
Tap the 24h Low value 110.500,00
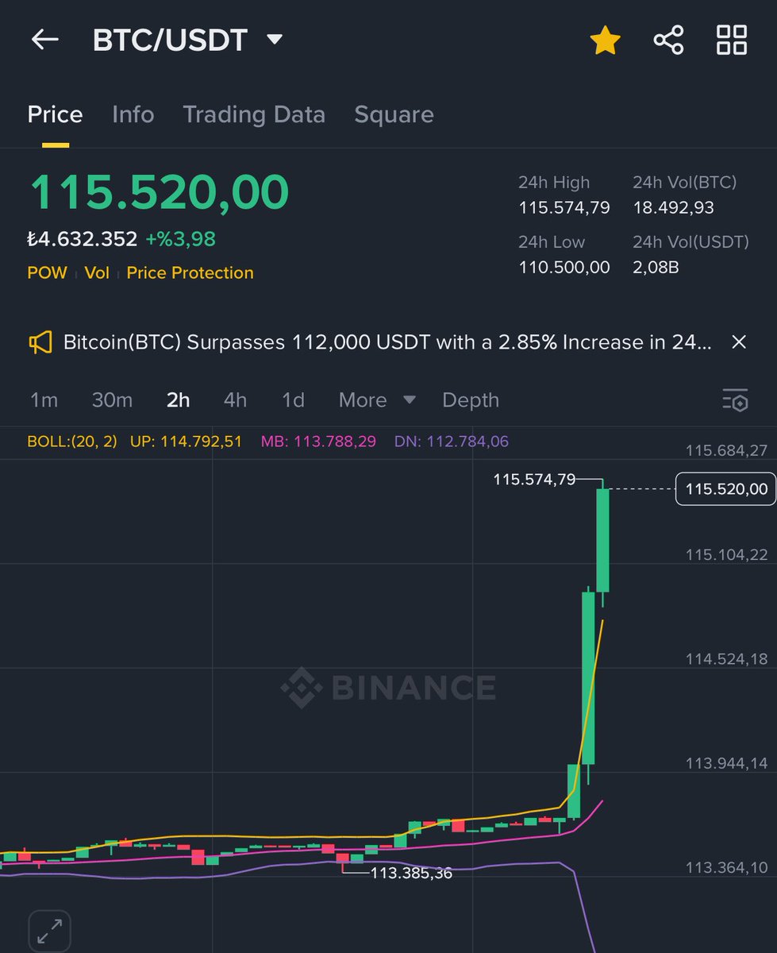pos(564,268)
